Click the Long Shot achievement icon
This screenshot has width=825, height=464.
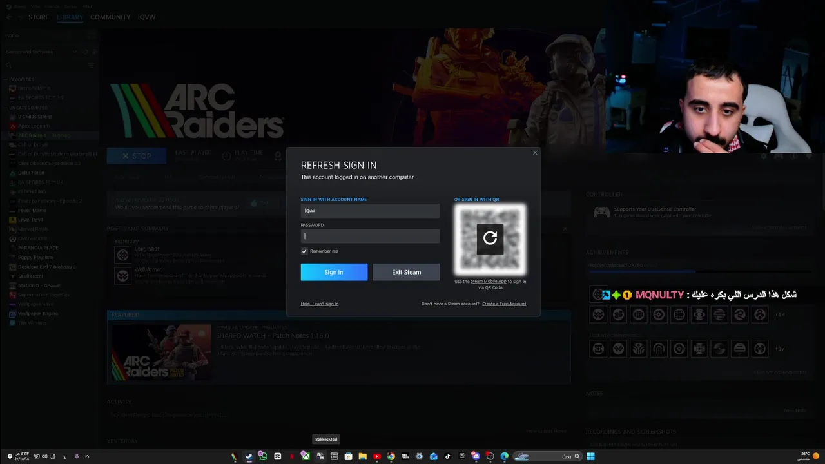pyautogui.click(x=122, y=255)
